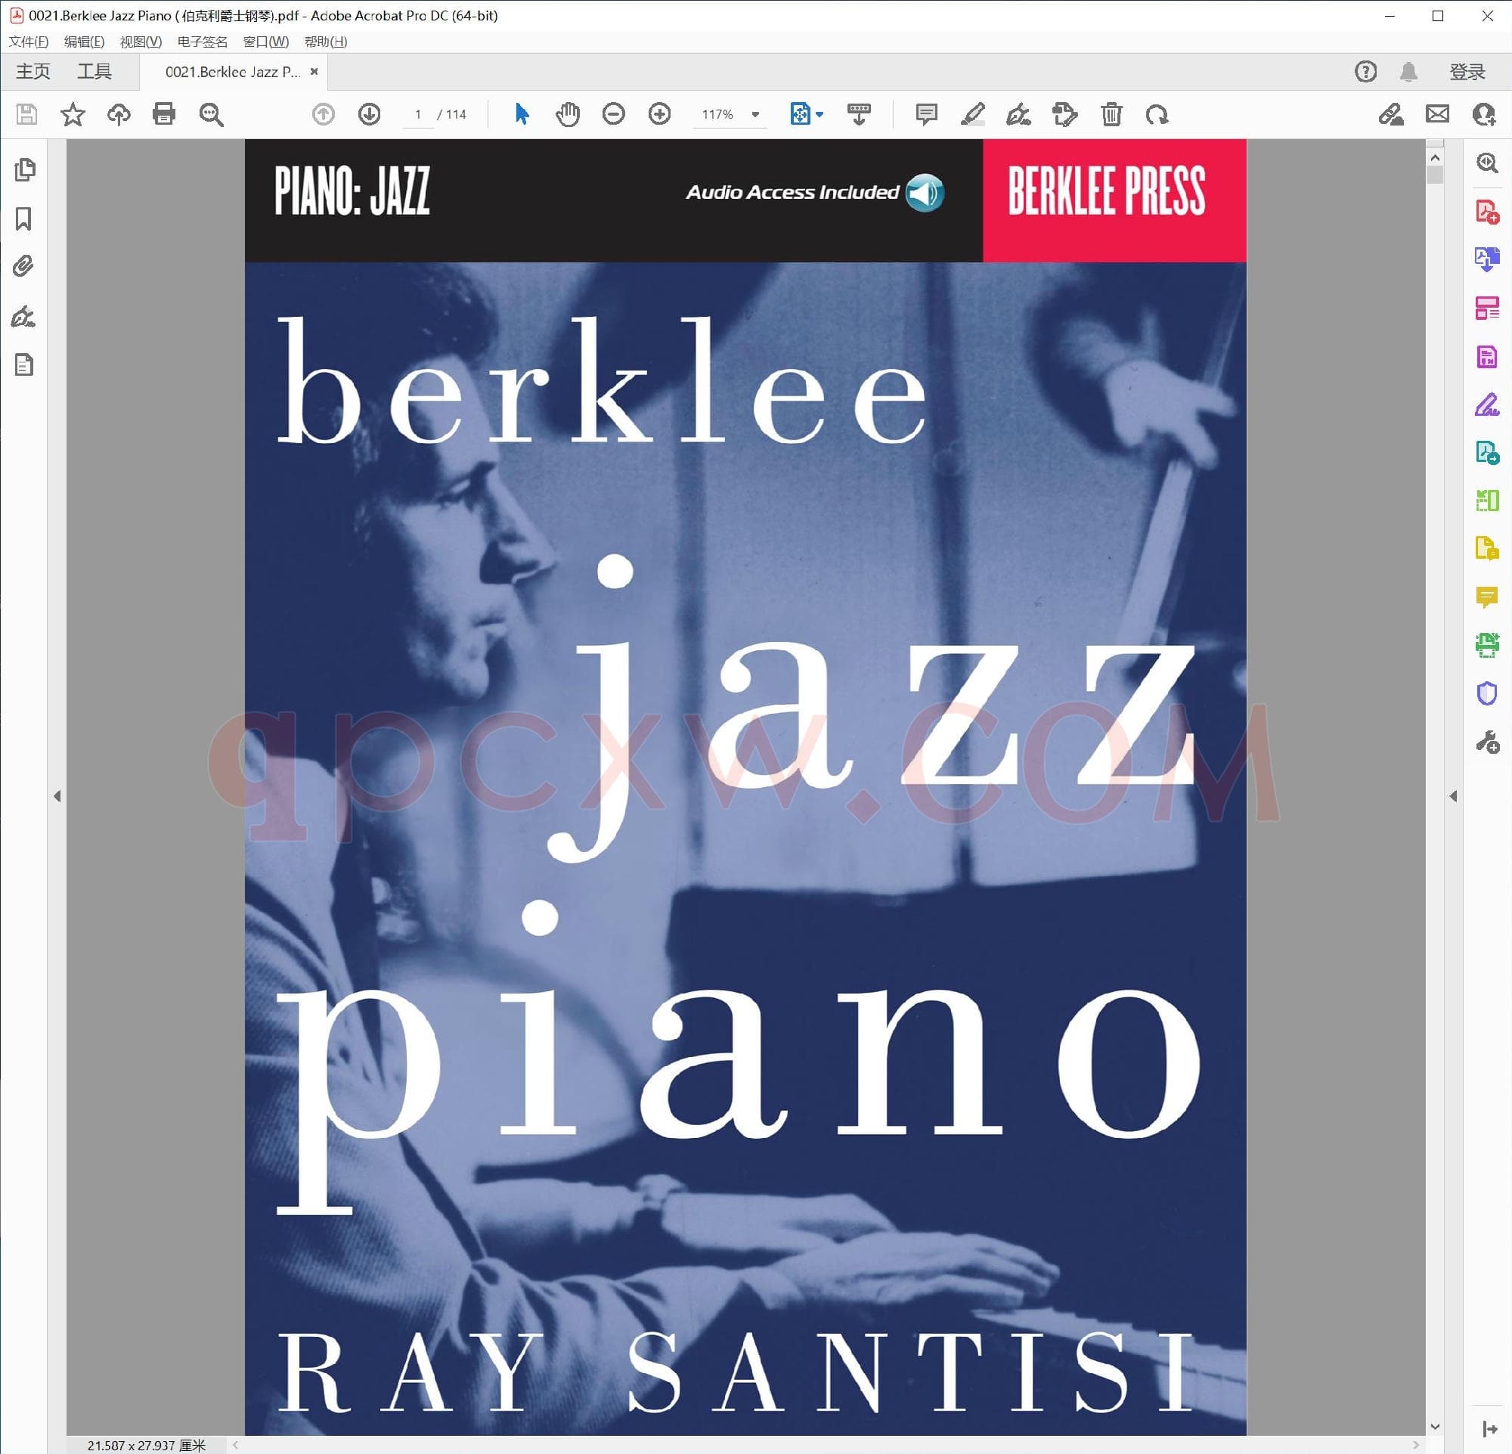This screenshot has width=1512, height=1454.
Task: Select the highlight text pen tool
Action: (x=972, y=114)
